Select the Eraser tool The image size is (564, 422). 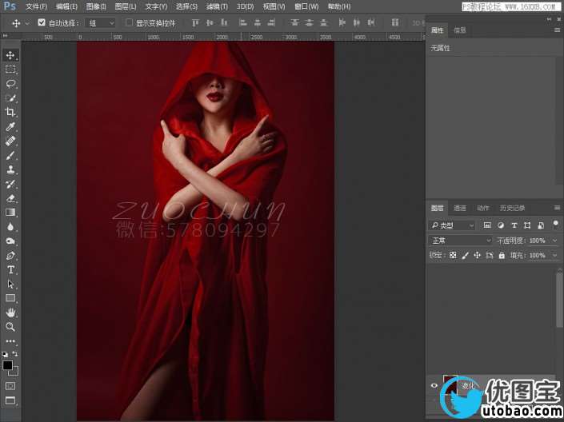tap(10, 198)
